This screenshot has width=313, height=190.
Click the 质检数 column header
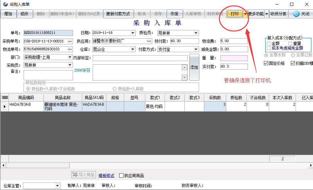coord(236,98)
